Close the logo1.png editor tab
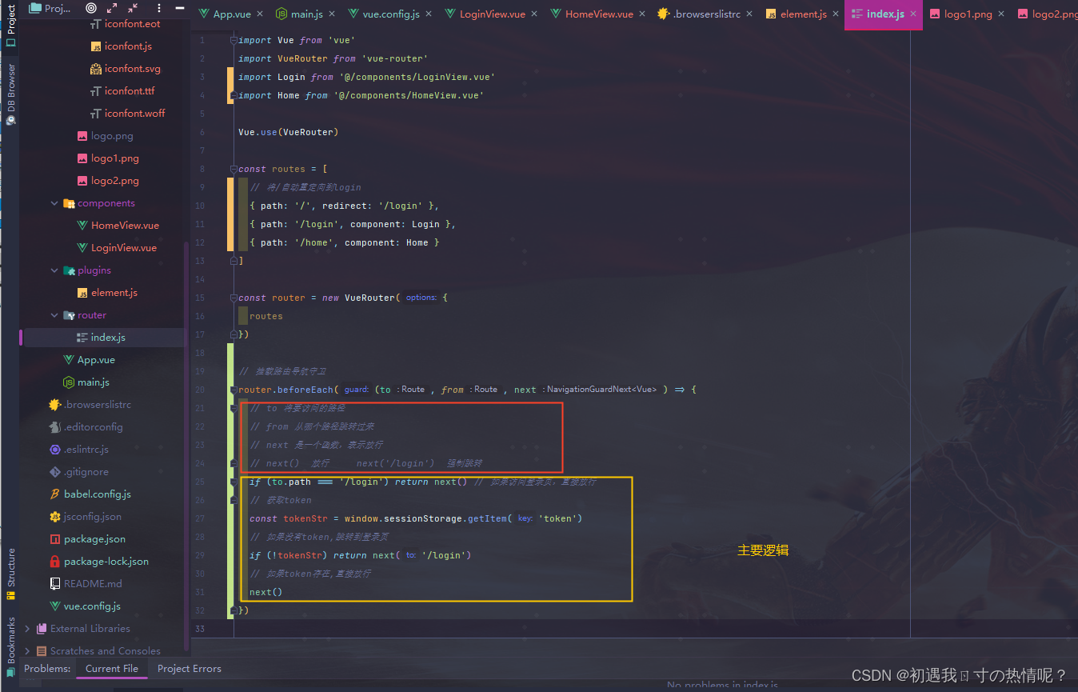 click(1000, 14)
